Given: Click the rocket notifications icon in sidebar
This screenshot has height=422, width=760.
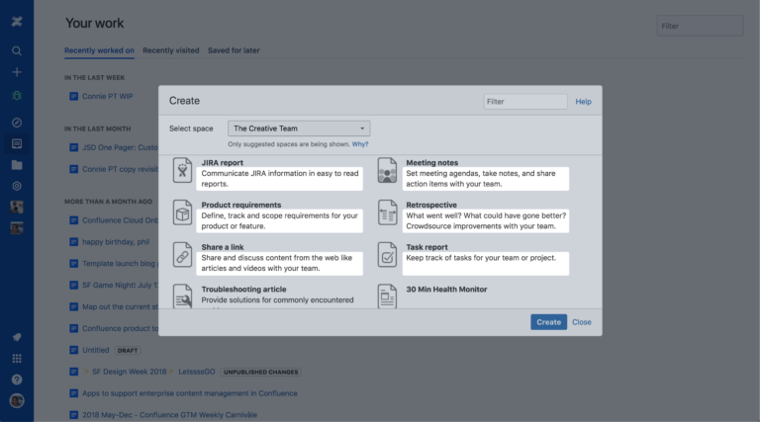Looking at the screenshot, I should click(x=17, y=337).
